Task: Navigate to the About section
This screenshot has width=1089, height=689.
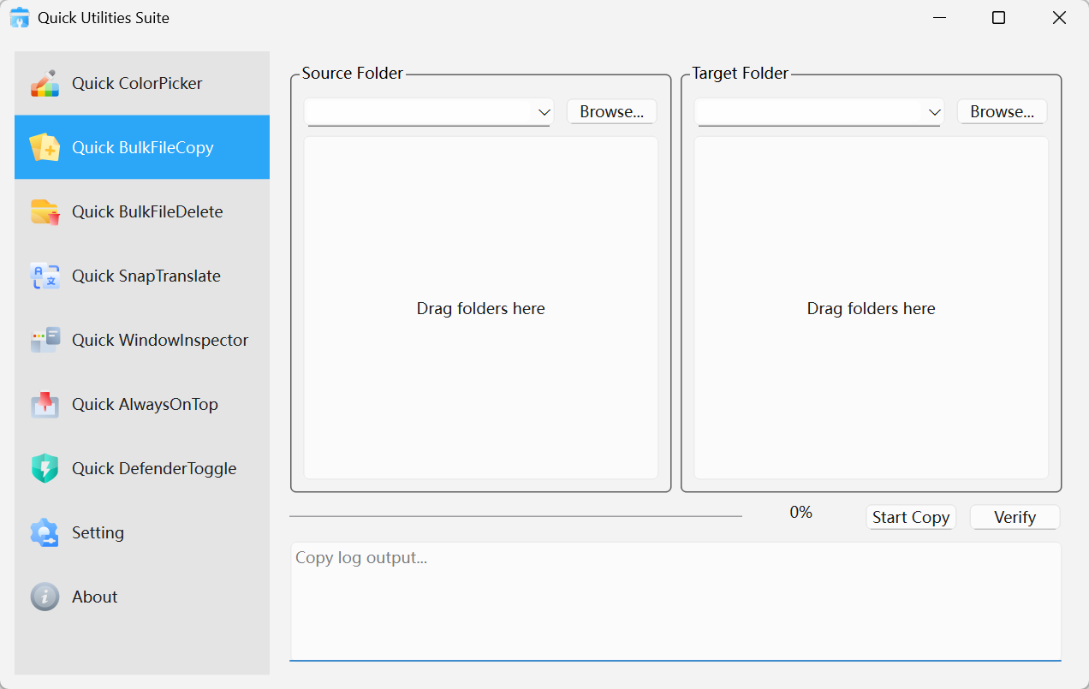Action: [x=94, y=597]
